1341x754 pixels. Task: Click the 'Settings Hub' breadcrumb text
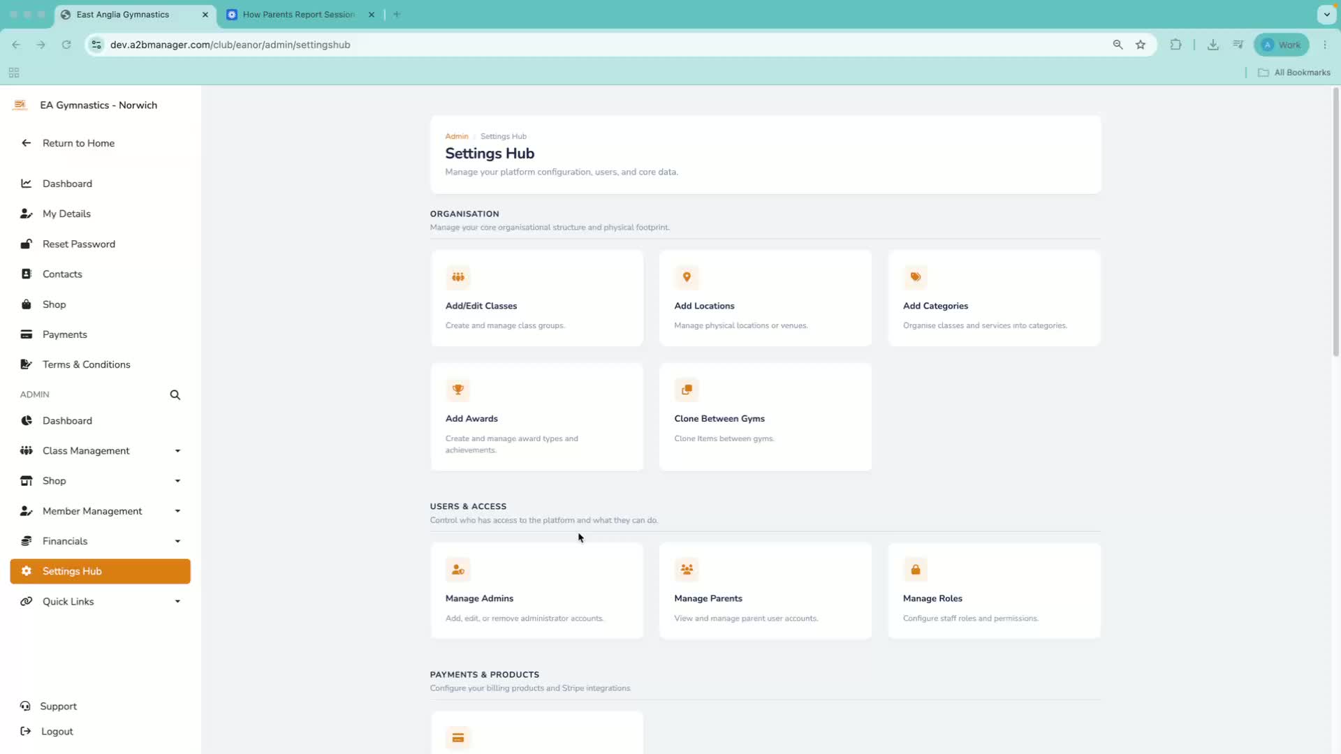click(x=504, y=136)
